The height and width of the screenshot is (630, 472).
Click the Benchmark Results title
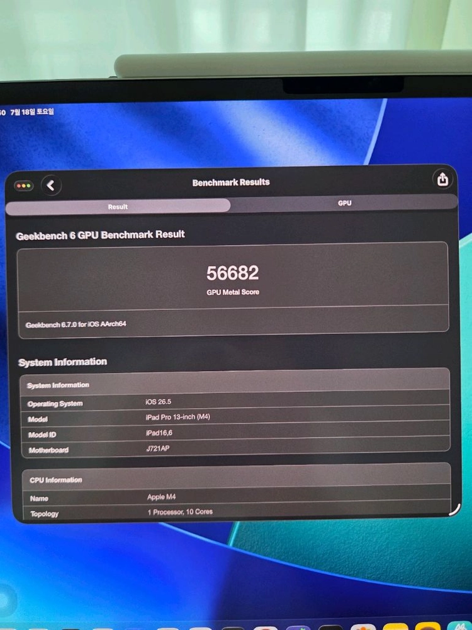point(231,183)
